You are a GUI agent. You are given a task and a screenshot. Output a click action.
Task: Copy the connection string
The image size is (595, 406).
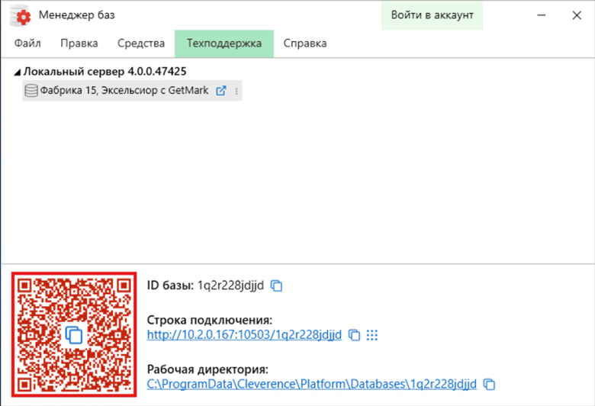[x=354, y=335]
